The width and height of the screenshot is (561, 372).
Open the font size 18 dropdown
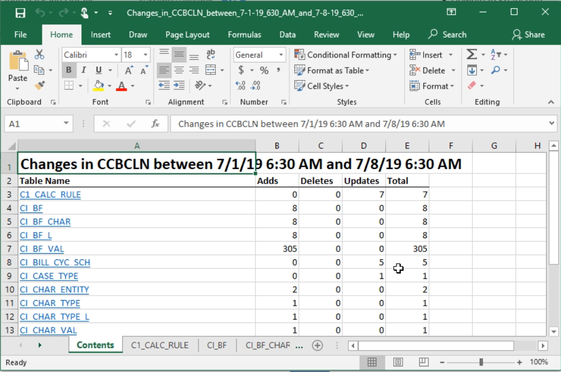(x=146, y=55)
